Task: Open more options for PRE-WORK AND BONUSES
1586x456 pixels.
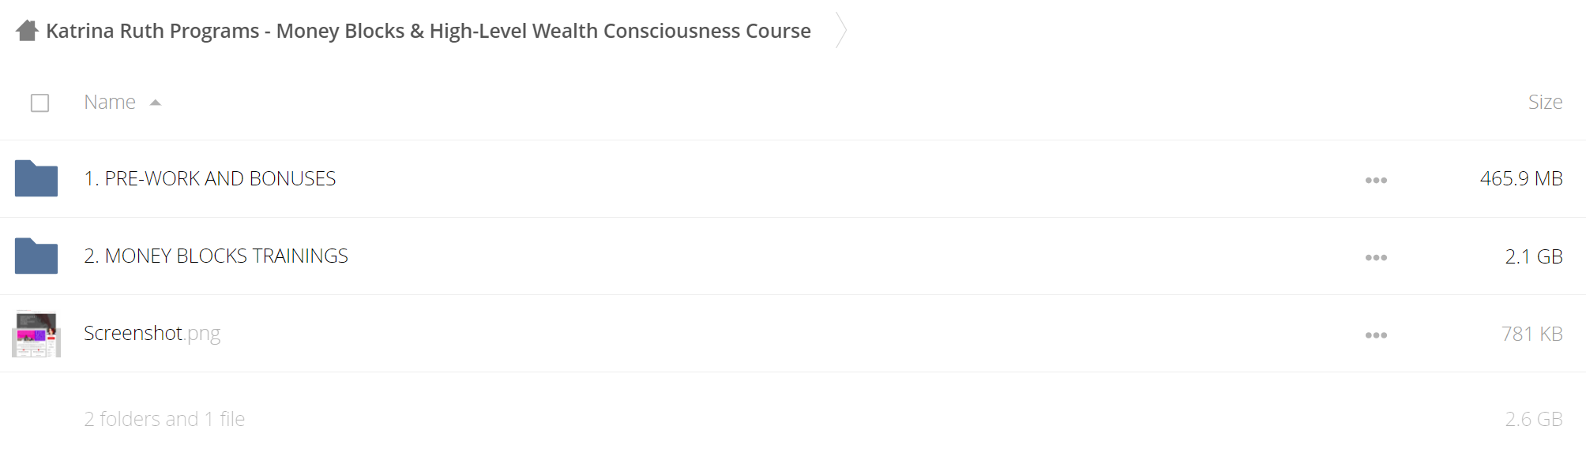Action: pos(1376,180)
